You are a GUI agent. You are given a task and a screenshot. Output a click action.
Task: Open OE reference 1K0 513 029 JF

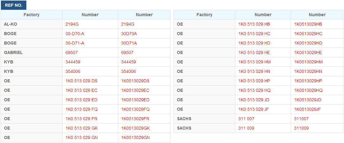pos(254,109)
